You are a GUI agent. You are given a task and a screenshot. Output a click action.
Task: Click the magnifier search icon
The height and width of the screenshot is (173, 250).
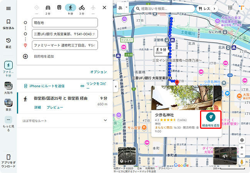(x=138, y=8)
